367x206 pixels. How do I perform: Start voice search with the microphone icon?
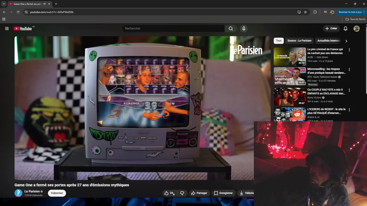[244, 29]
